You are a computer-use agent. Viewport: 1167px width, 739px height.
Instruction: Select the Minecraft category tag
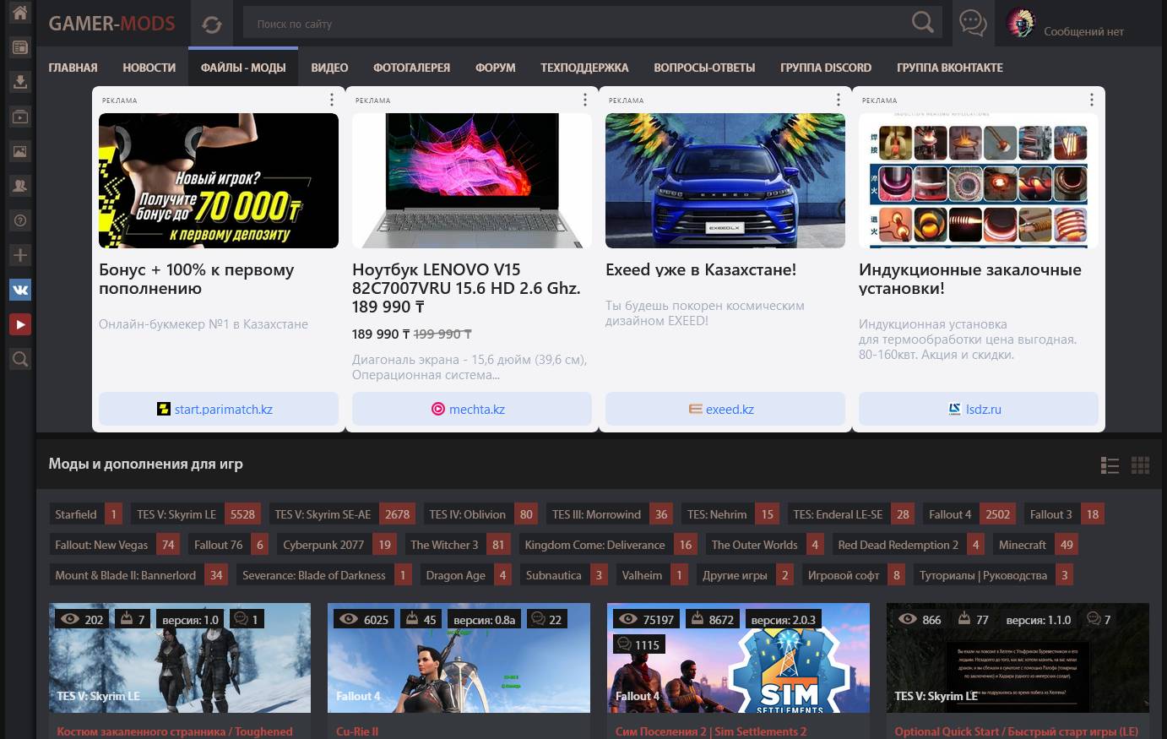click(1034, 545)
